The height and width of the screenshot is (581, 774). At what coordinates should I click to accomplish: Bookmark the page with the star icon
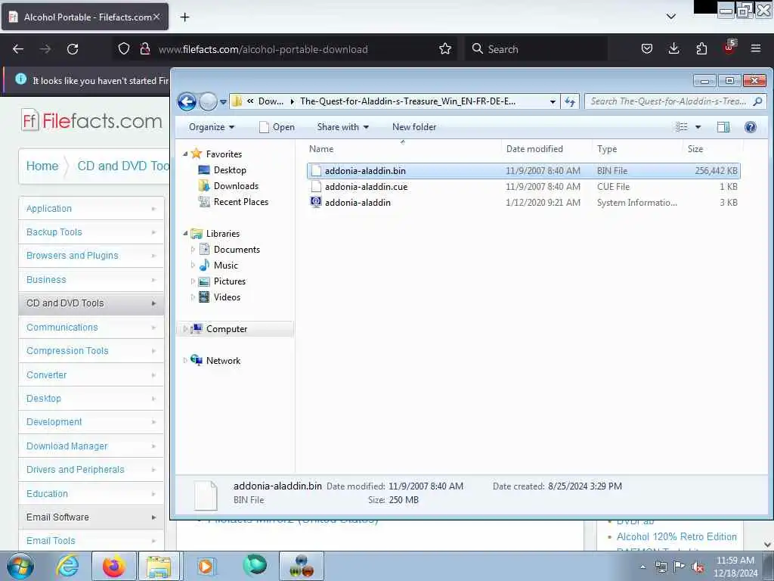(444, 49)
